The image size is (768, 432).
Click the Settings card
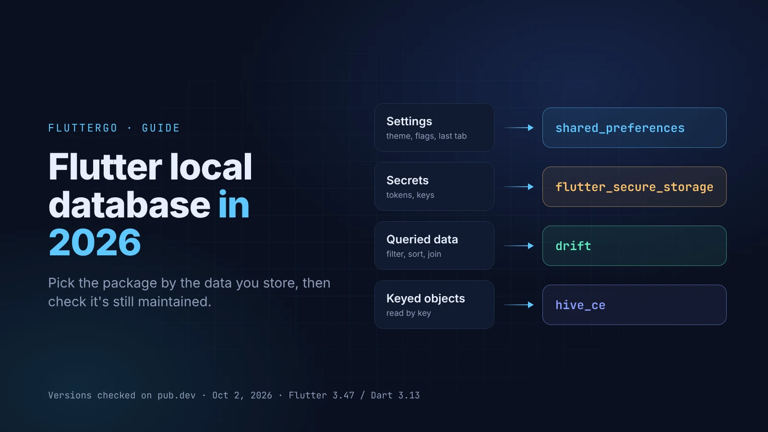pos(434,128)
